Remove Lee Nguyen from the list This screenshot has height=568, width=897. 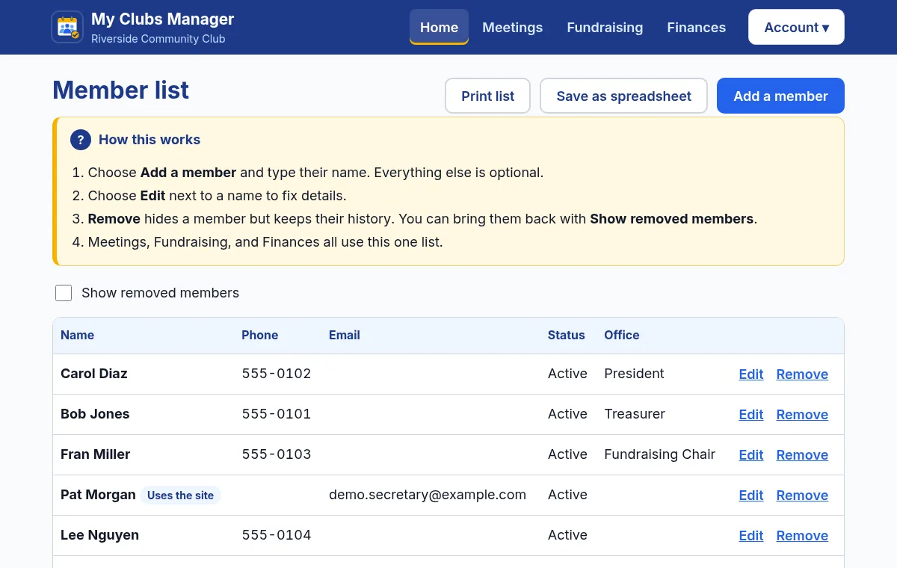coord(802,536)
